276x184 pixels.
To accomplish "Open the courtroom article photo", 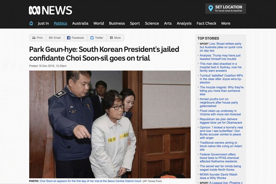I will 110,124.
